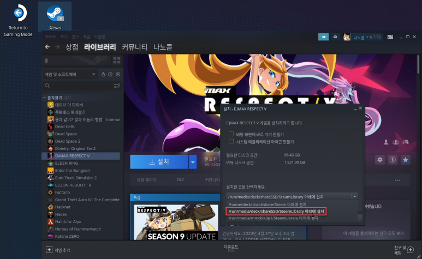Click the main page vertical scrollbar
This screenshot has width=422, height=259.
point(418,64)
